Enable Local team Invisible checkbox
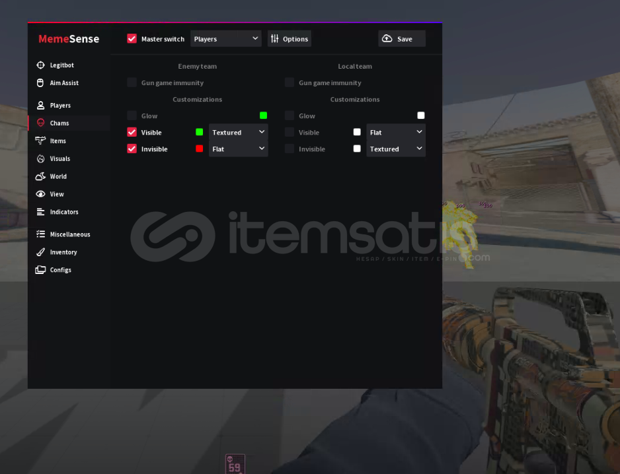620x474 pixels. 290,149
